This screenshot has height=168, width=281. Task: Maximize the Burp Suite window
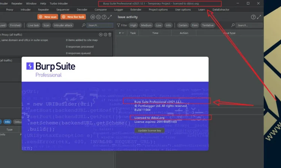click(x=248, y=3)
